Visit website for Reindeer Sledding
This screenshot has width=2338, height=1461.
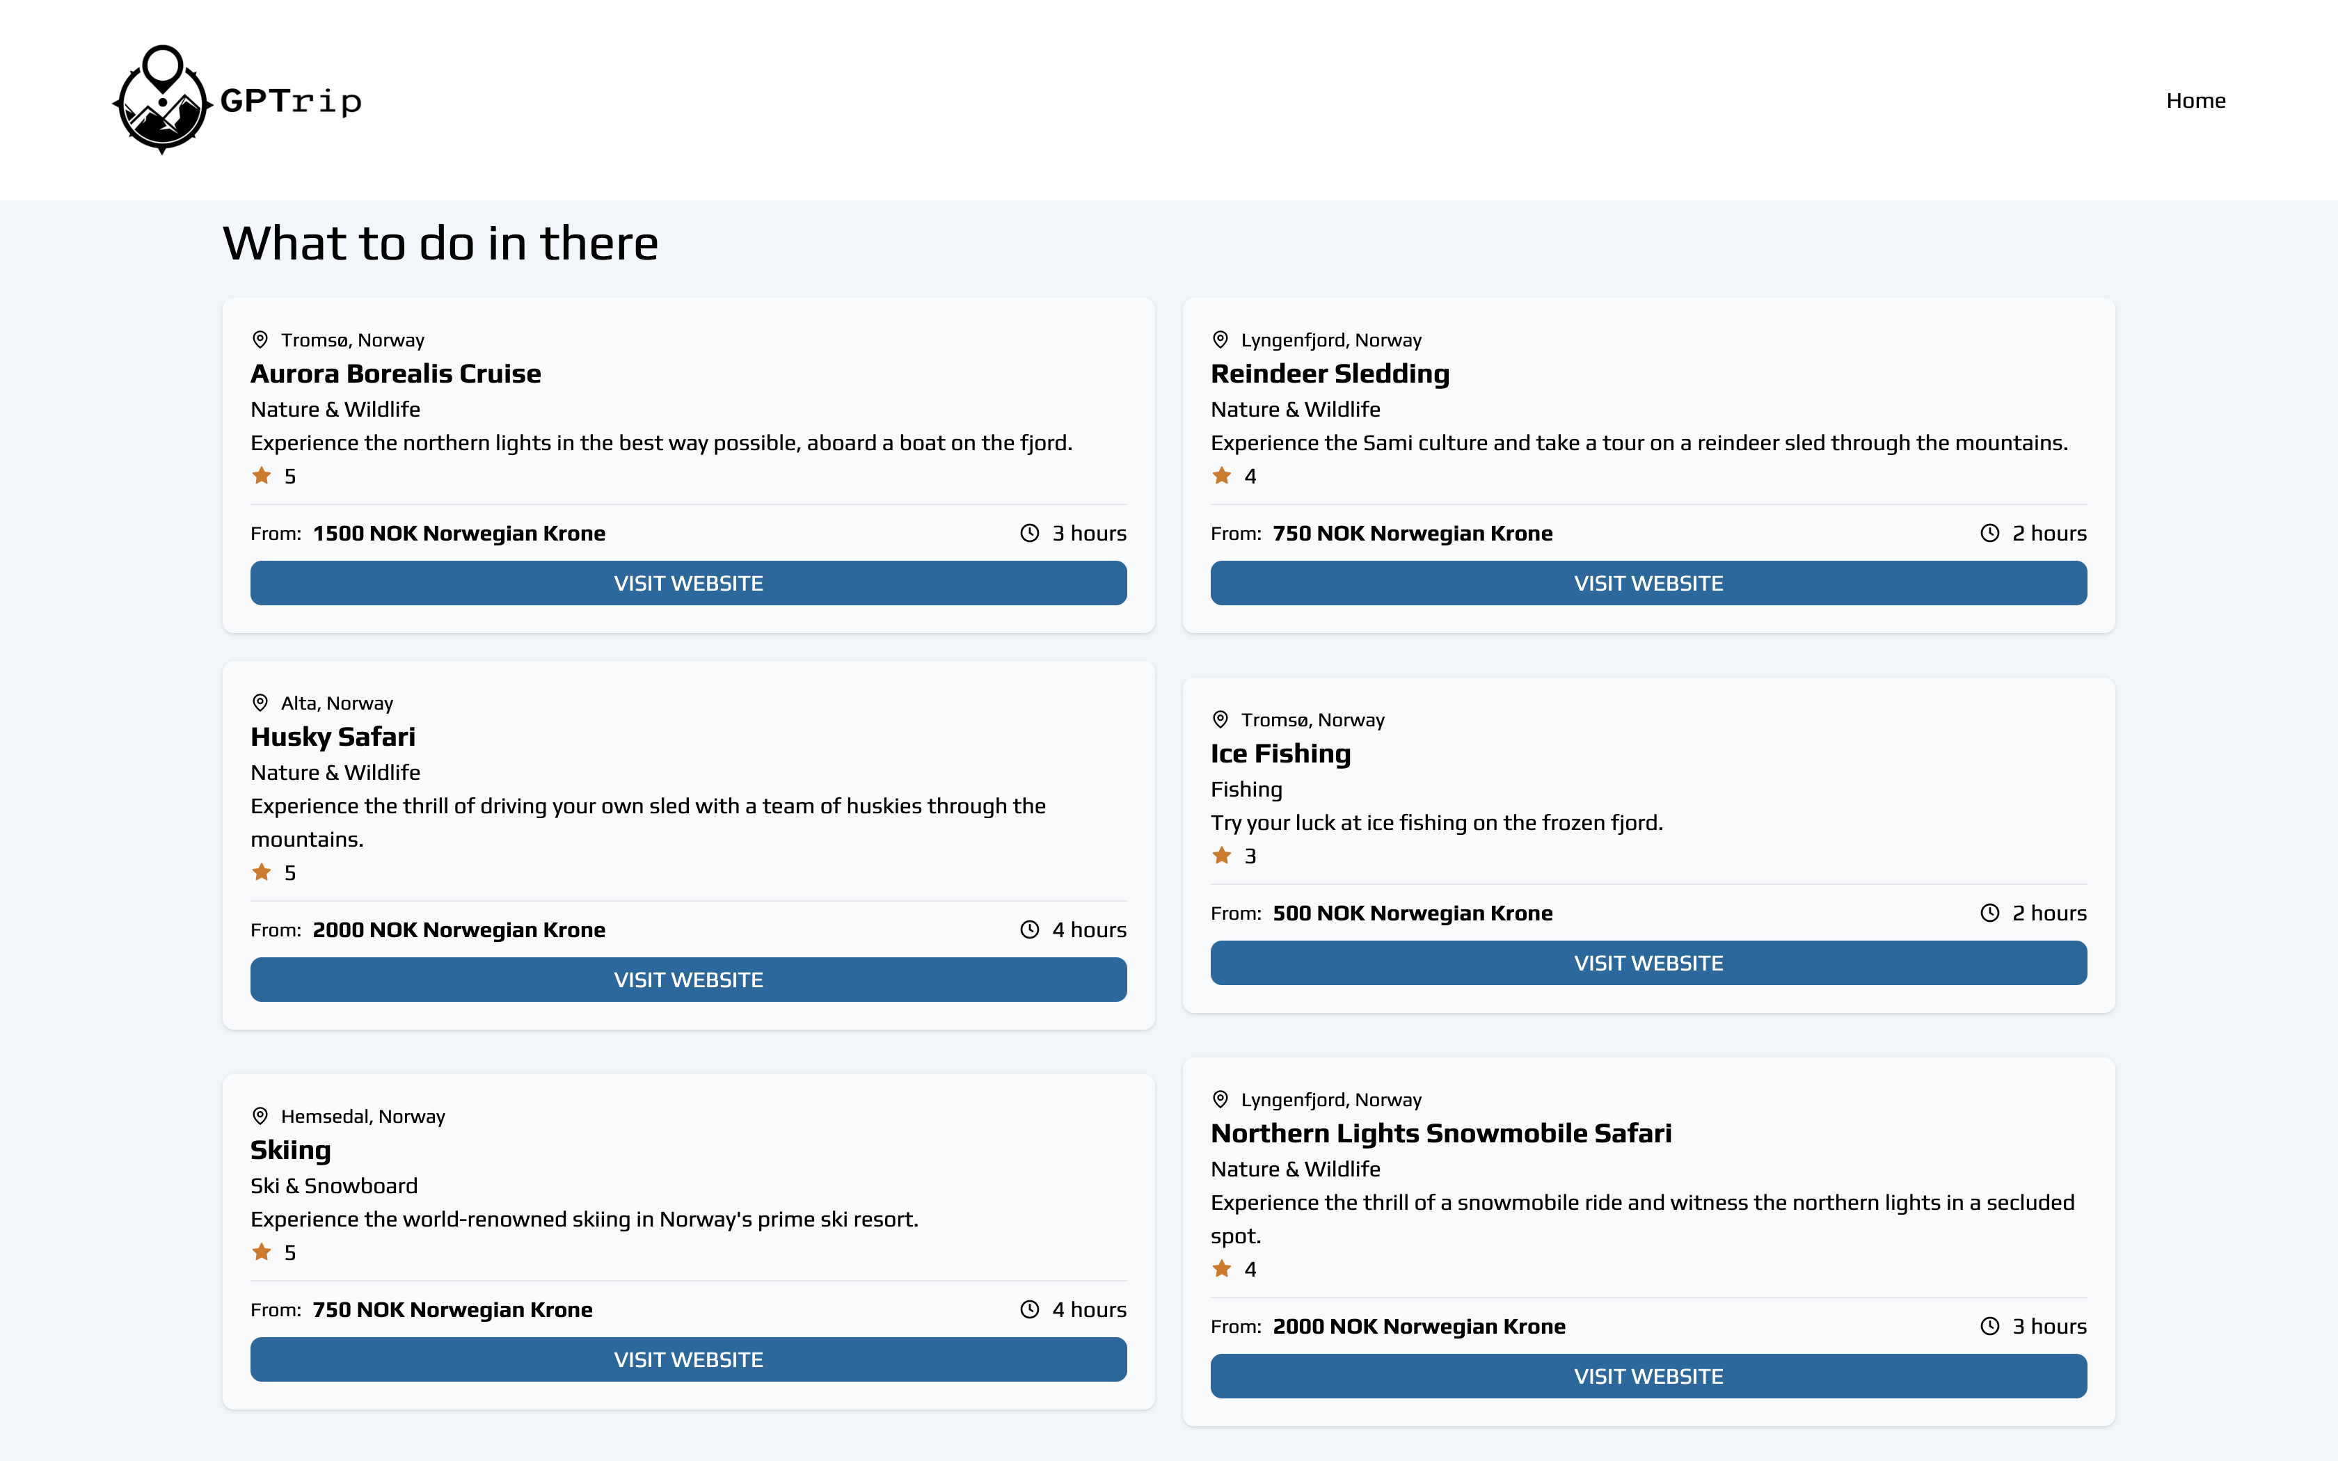click(x=1648, y=584)
